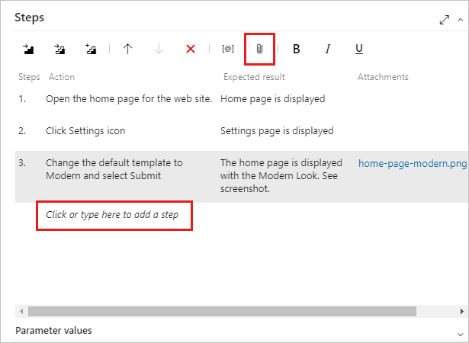Click the Insert shared steps icon
The image size is (469, 343).
tap(59, 50)
